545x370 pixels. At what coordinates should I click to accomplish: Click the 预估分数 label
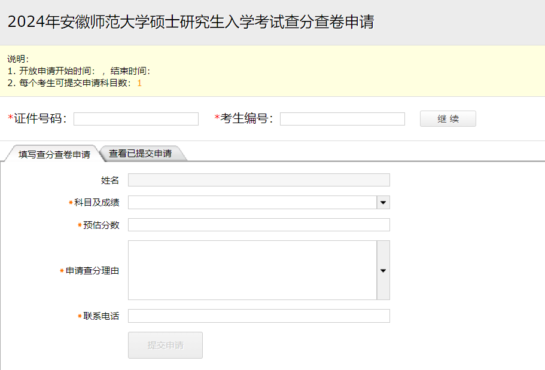(x=101, y=225)
